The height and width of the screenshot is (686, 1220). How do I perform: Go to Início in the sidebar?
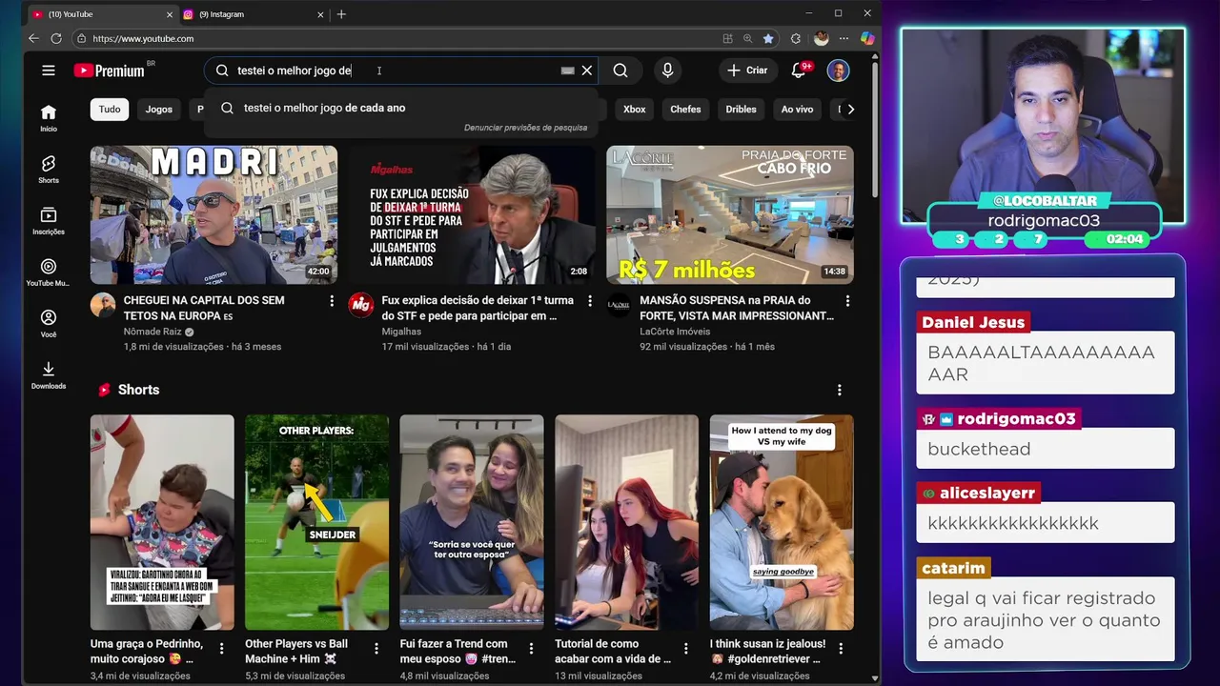click(49, 118)
